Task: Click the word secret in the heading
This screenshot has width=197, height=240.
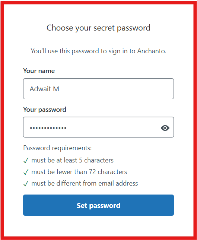Action: coord(104,28)
